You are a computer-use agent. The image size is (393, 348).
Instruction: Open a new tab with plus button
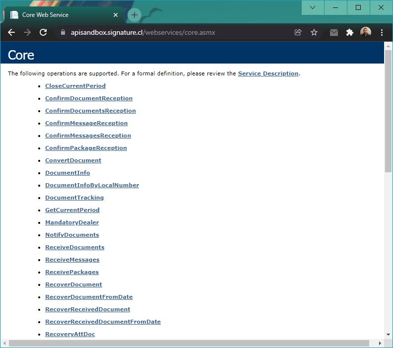tap(134, 15)
